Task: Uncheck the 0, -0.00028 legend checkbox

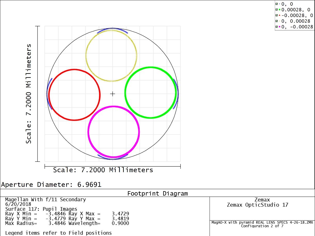Action: tap(277, 27)
